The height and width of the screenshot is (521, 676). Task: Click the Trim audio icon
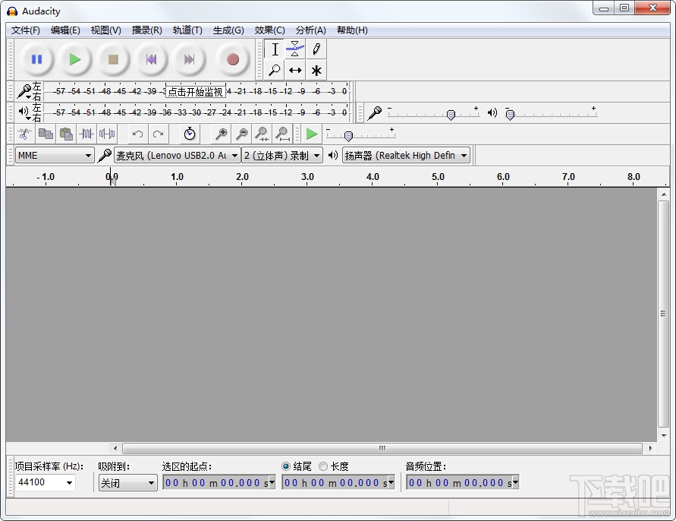(86, 134)
